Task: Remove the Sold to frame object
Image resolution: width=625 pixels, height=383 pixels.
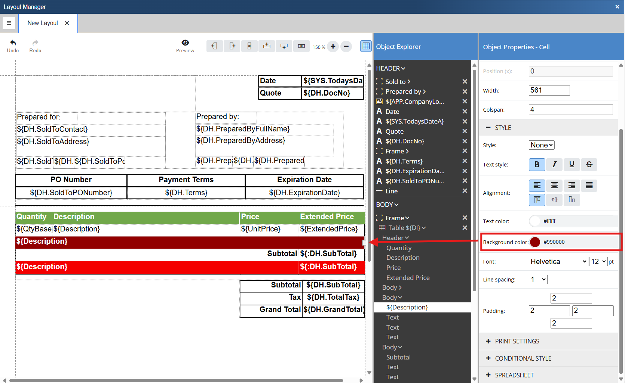Action: (x=465, y=82)
